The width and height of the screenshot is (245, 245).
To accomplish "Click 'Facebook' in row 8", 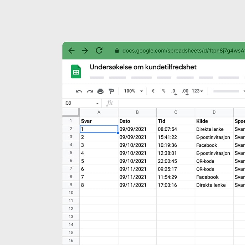I will [x=214, y=177].
